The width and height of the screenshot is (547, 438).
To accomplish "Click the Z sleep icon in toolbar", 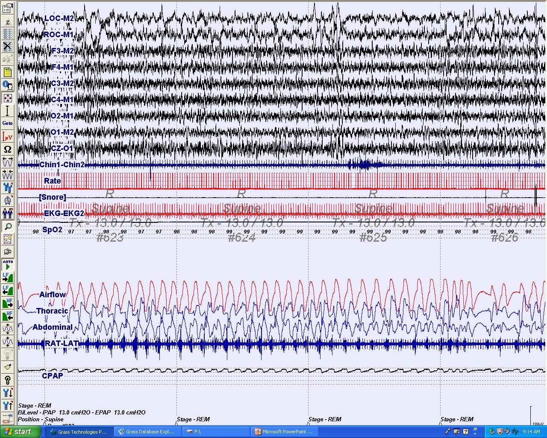I will pos(8,21).
